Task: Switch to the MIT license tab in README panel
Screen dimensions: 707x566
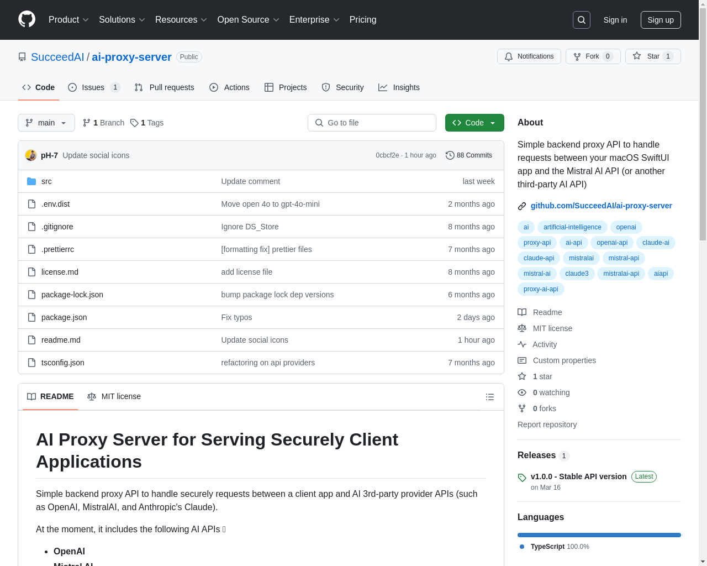Action: tap(114, 396)
